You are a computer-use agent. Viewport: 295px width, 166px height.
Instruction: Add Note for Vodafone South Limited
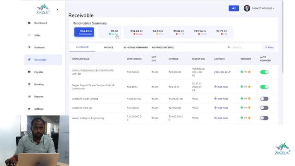point(221,99)
